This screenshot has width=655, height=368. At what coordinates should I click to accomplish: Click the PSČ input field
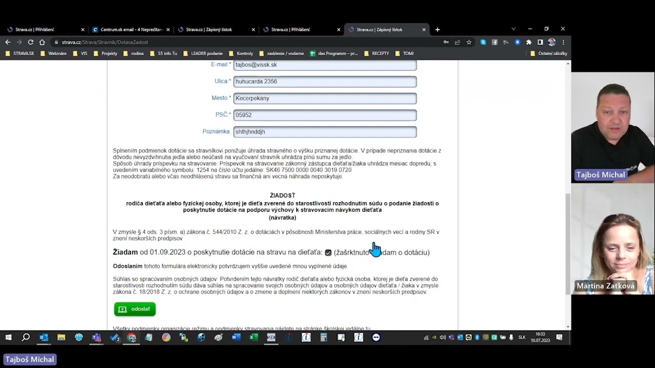click(325, 115)
